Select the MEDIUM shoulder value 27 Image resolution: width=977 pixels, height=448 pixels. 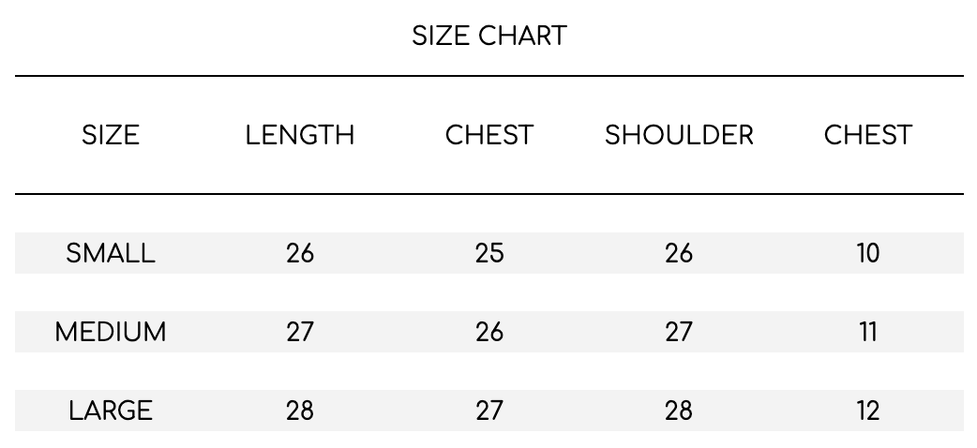pos(679,332)
